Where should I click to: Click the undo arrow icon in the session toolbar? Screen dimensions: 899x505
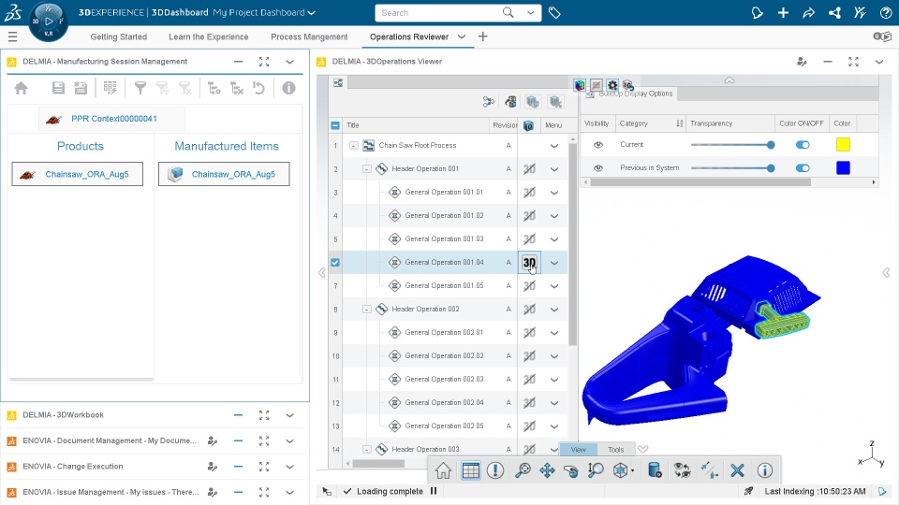pos(259,88)
